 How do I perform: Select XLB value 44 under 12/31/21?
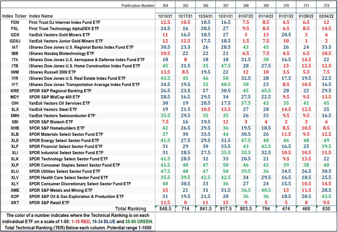click(225, 134)
